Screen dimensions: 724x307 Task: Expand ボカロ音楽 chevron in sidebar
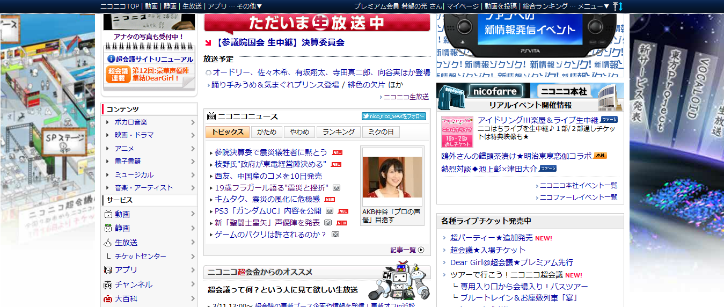tap(193, 122)
